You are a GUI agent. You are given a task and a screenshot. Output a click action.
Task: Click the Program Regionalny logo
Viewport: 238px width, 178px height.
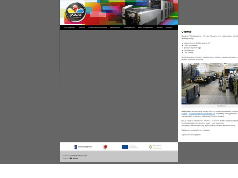coord(83,147)
